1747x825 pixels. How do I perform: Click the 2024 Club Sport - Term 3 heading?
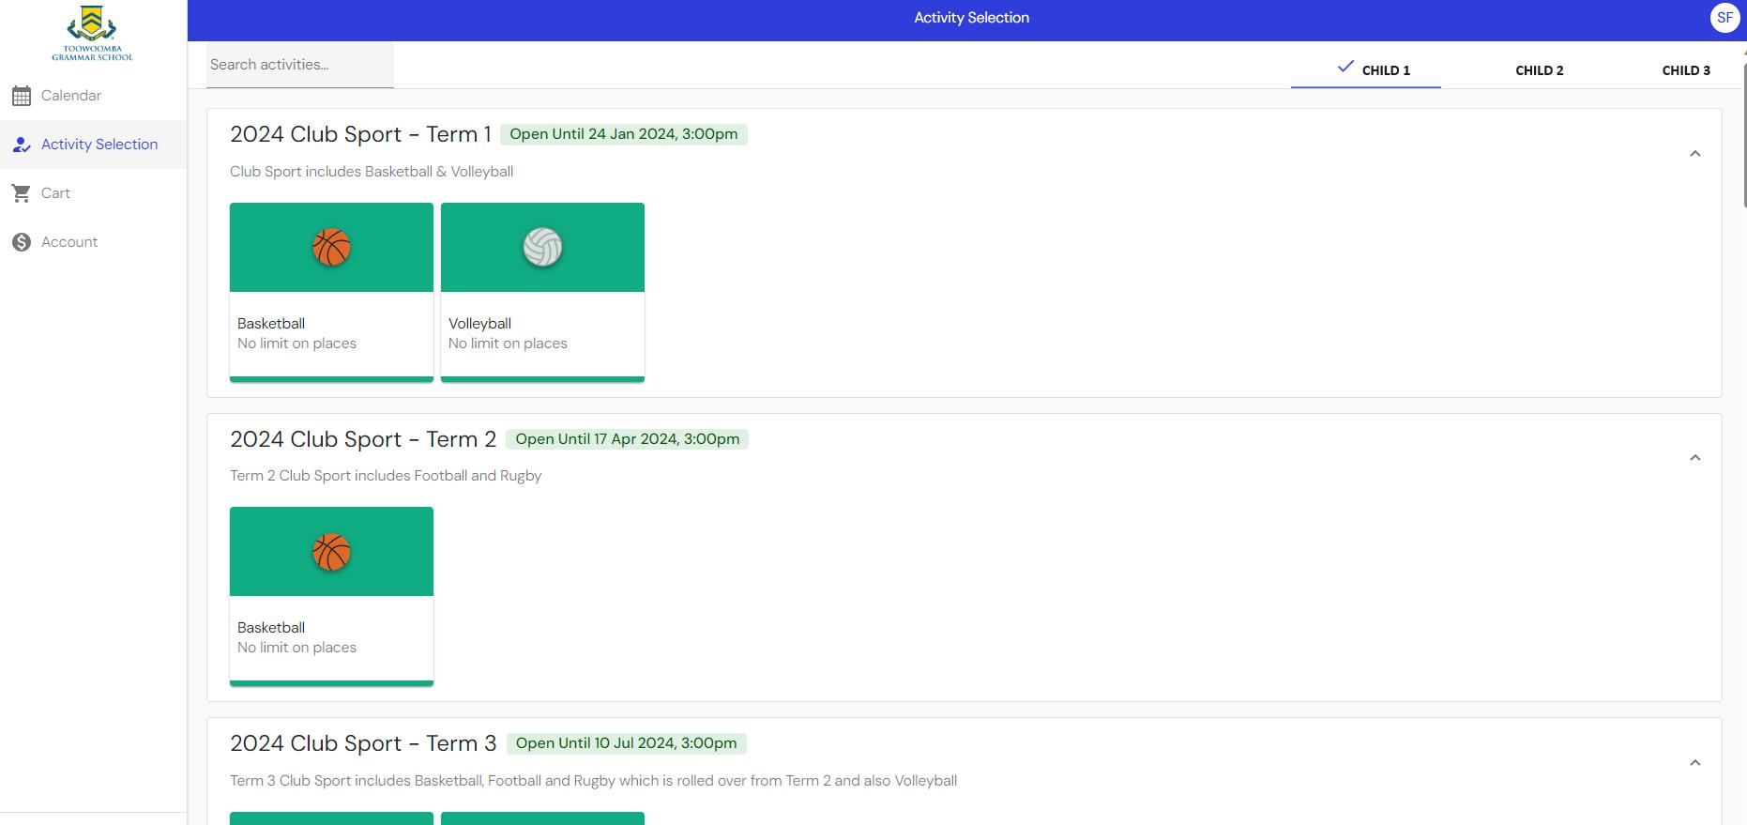(363, 743)
